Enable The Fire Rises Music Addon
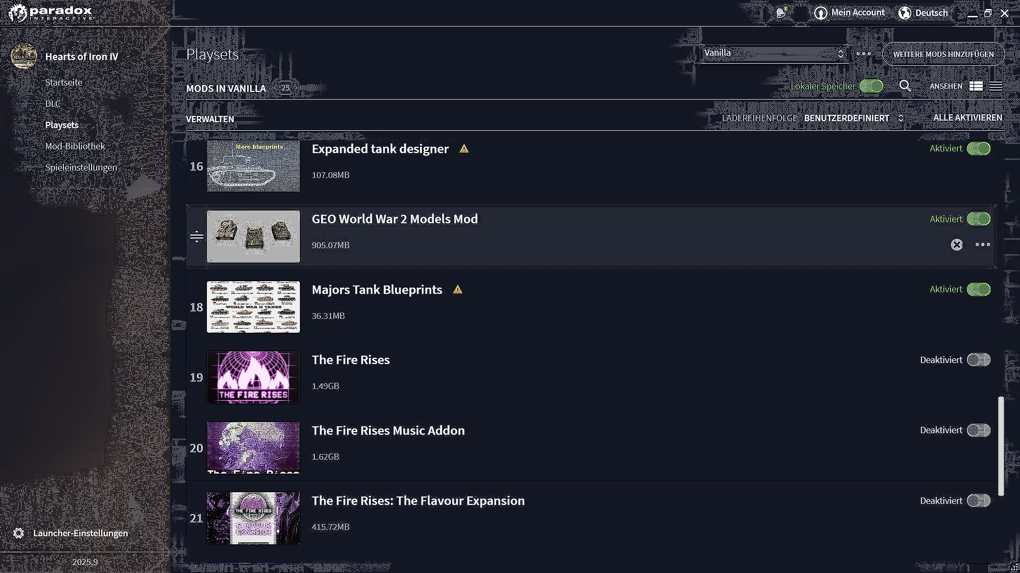Image resolution: width=1020 pixels, height=573 pixels. click(x=979, y=430)
